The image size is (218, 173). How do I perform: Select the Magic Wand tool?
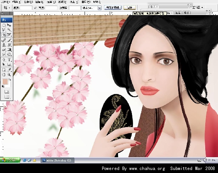point(9,30)
